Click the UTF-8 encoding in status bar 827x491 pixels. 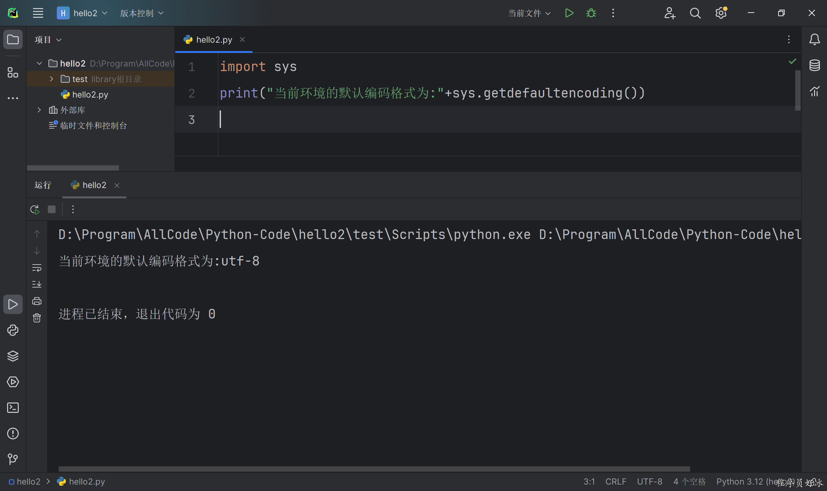[649, 482]
